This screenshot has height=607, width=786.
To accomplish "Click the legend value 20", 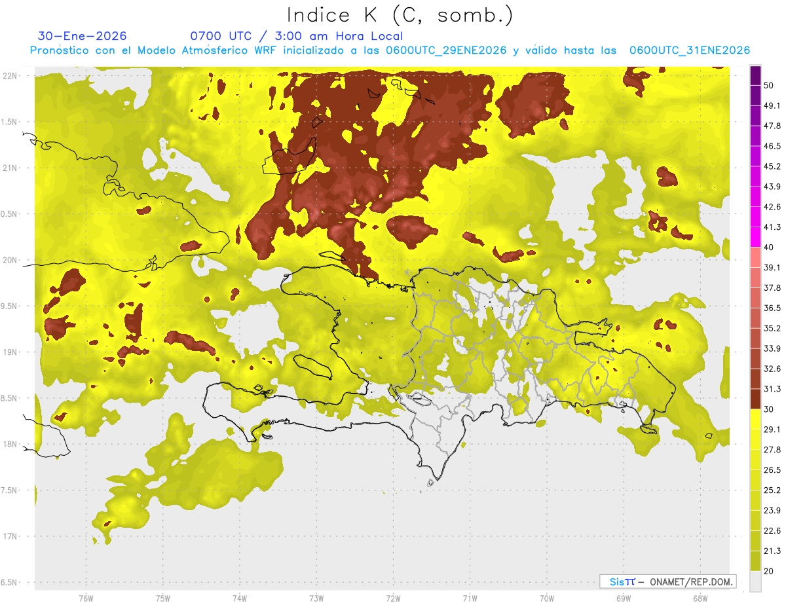I will tap(769, 571).
